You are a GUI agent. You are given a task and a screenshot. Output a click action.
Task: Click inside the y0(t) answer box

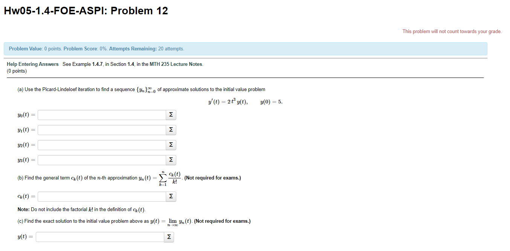[102, 115]
